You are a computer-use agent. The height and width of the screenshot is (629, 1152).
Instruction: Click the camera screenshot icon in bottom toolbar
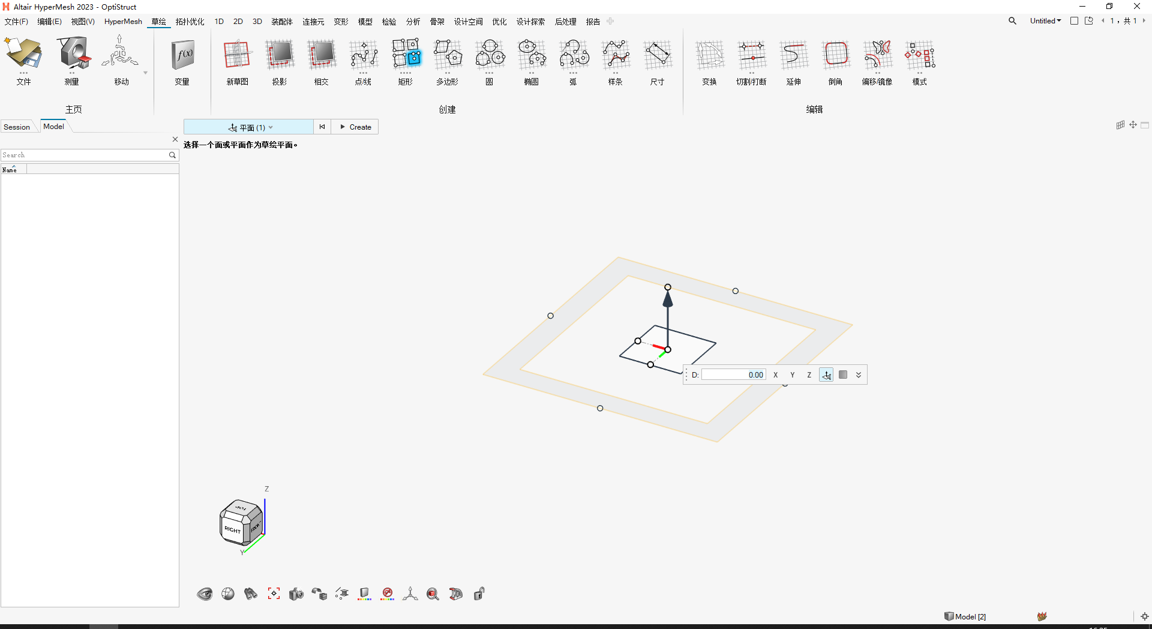click(x=296, y=594)
